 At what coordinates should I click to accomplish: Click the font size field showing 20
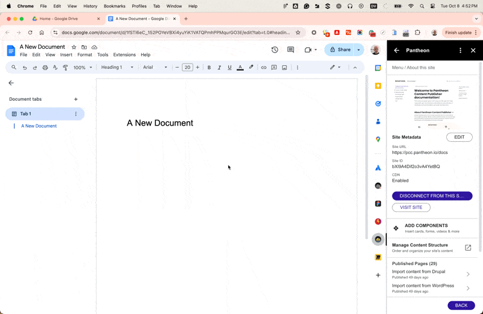[x=187, y=67]
